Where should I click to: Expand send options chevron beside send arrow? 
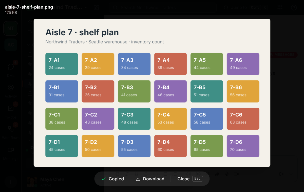tap(291, 174)
